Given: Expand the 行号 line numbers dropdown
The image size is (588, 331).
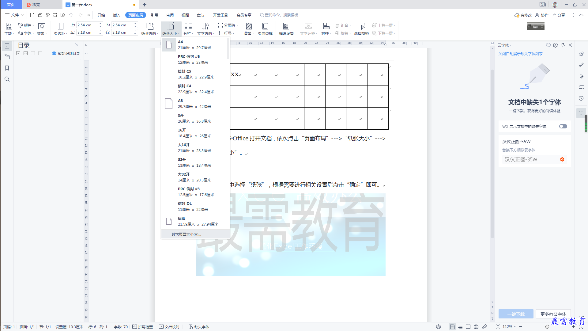Looking at the screenshot, I should pos(226,33).
